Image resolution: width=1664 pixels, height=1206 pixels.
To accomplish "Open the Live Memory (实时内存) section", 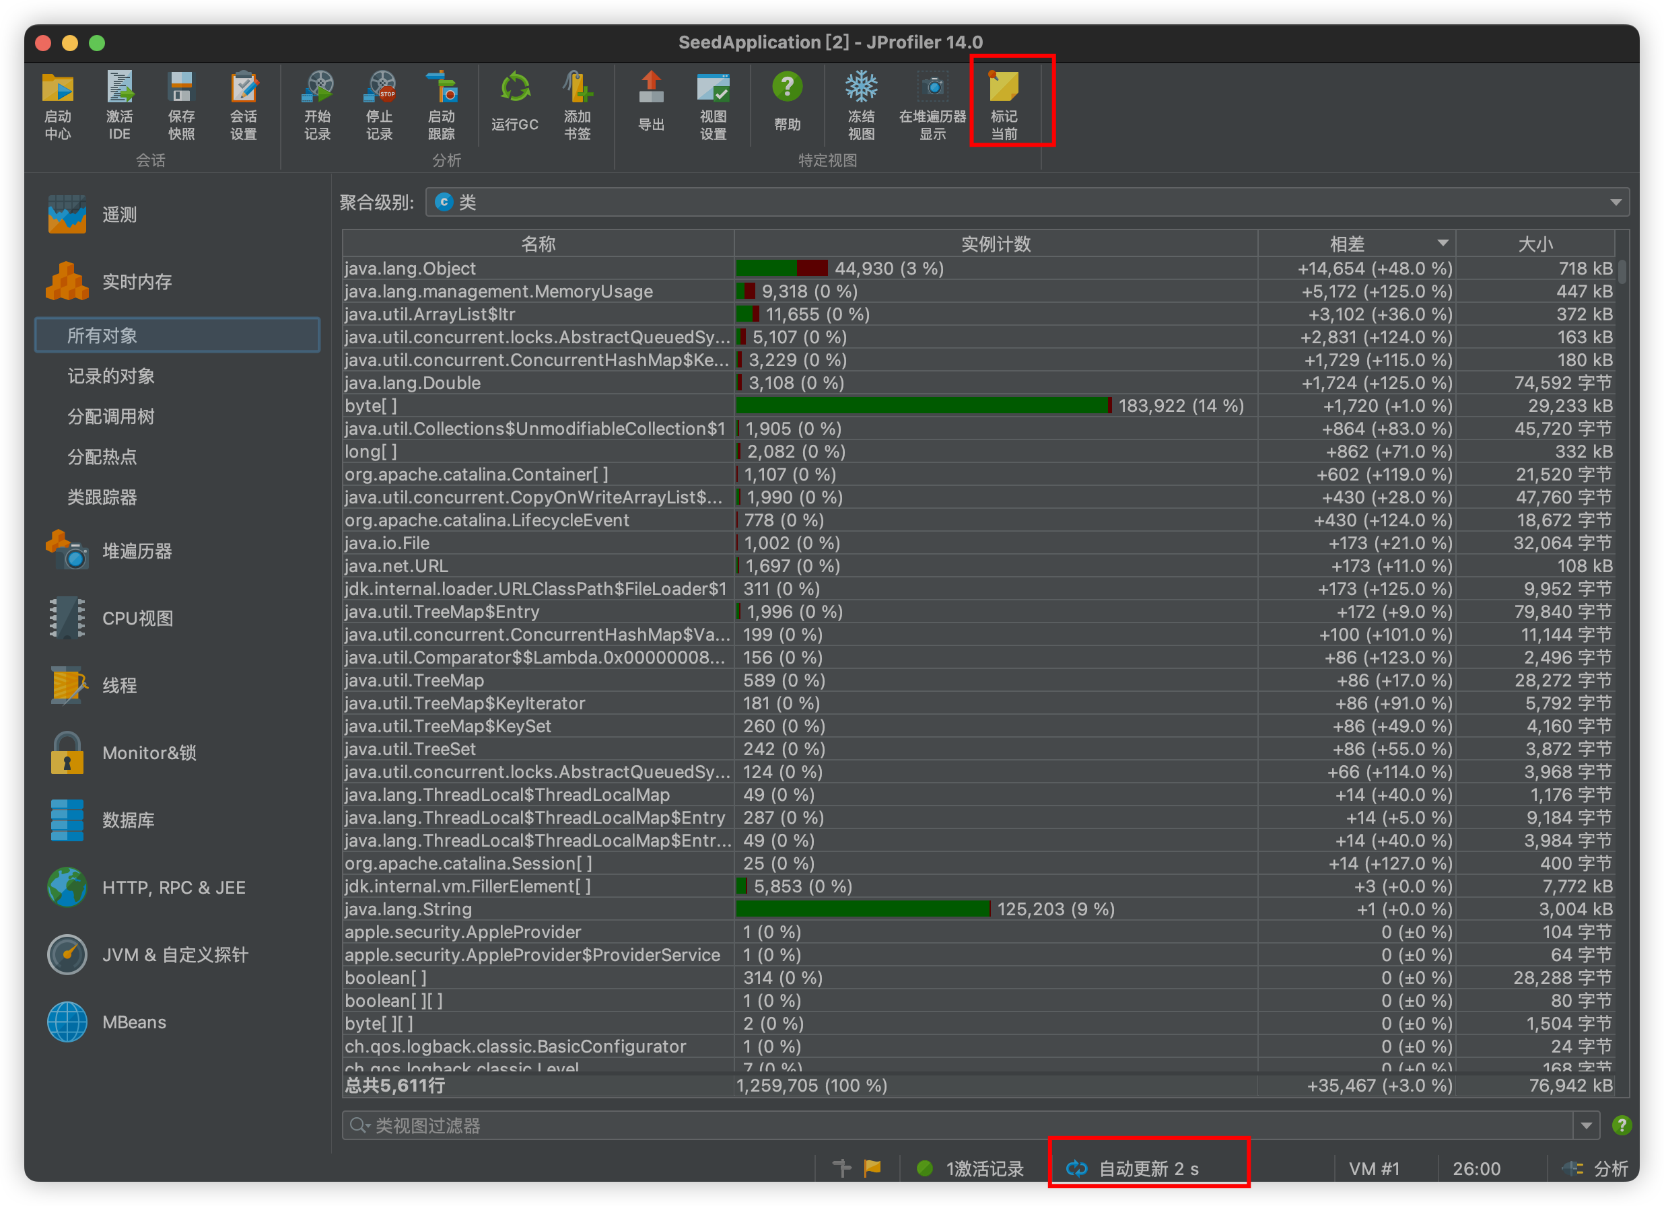I will (108, 282).
